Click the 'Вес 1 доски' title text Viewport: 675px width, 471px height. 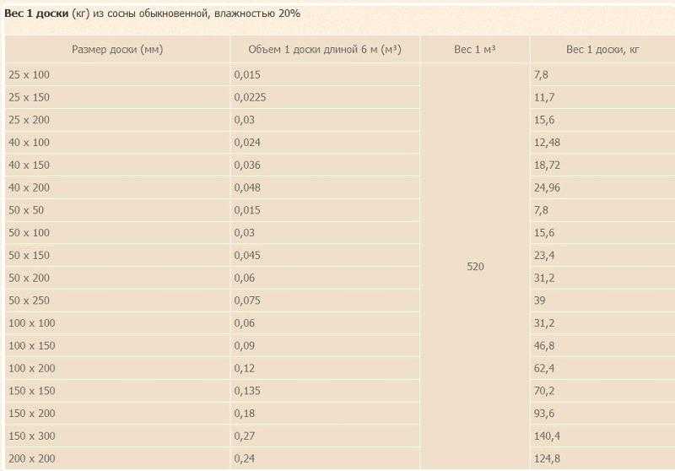coord(36,14)
